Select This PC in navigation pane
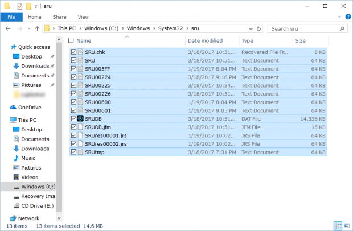This screenshot has width=353, height=231. 27,120
